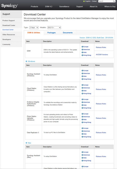Viewport: 117px width, 169px height.
Task: Click download icon for DSM Europe
Action: tap(82, 47)
